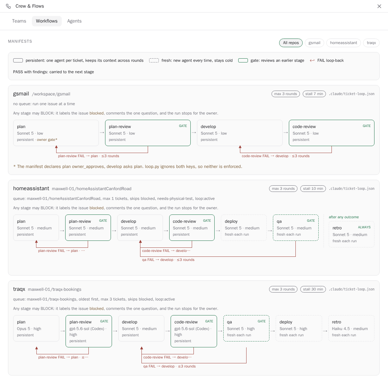
Task: Click the homeassistant stall 10 min badge
Action: 313,189
